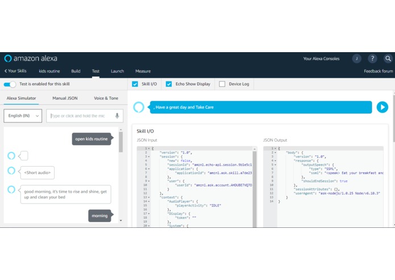Collapse JSON Input line 1 fold arrow

tap(149, 149)
